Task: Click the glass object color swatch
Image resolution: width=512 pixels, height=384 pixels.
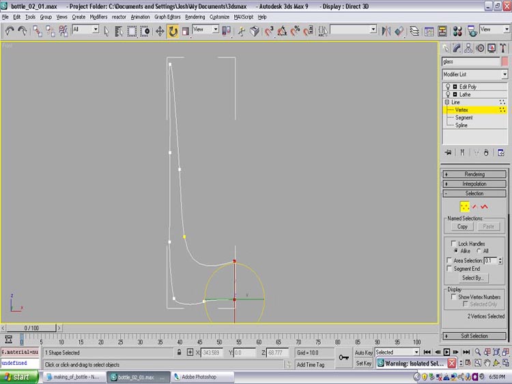Action: tap(504, 61)
